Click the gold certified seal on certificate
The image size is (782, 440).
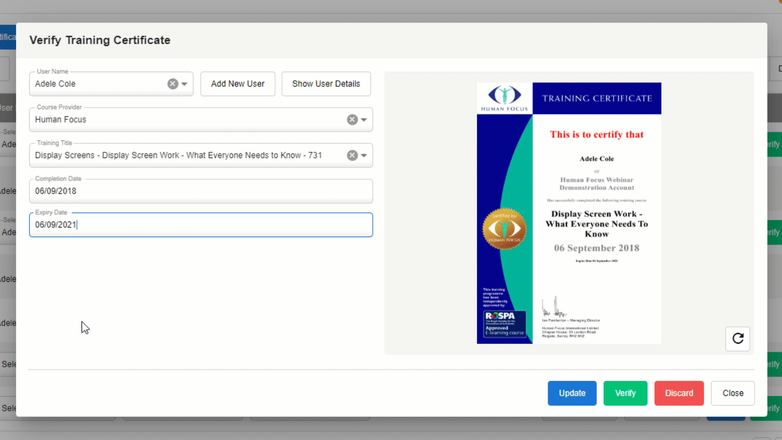click(x=504, y=229)
